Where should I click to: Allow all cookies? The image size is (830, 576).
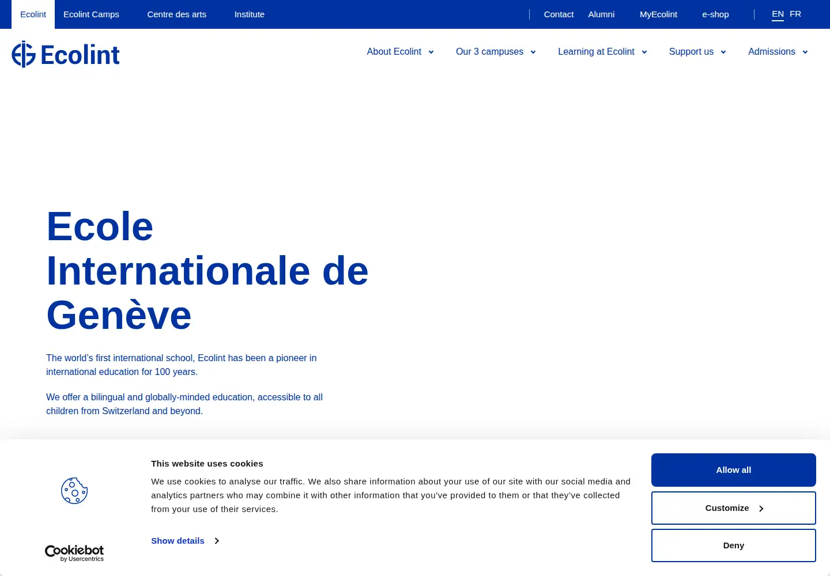tap(733, 470)
